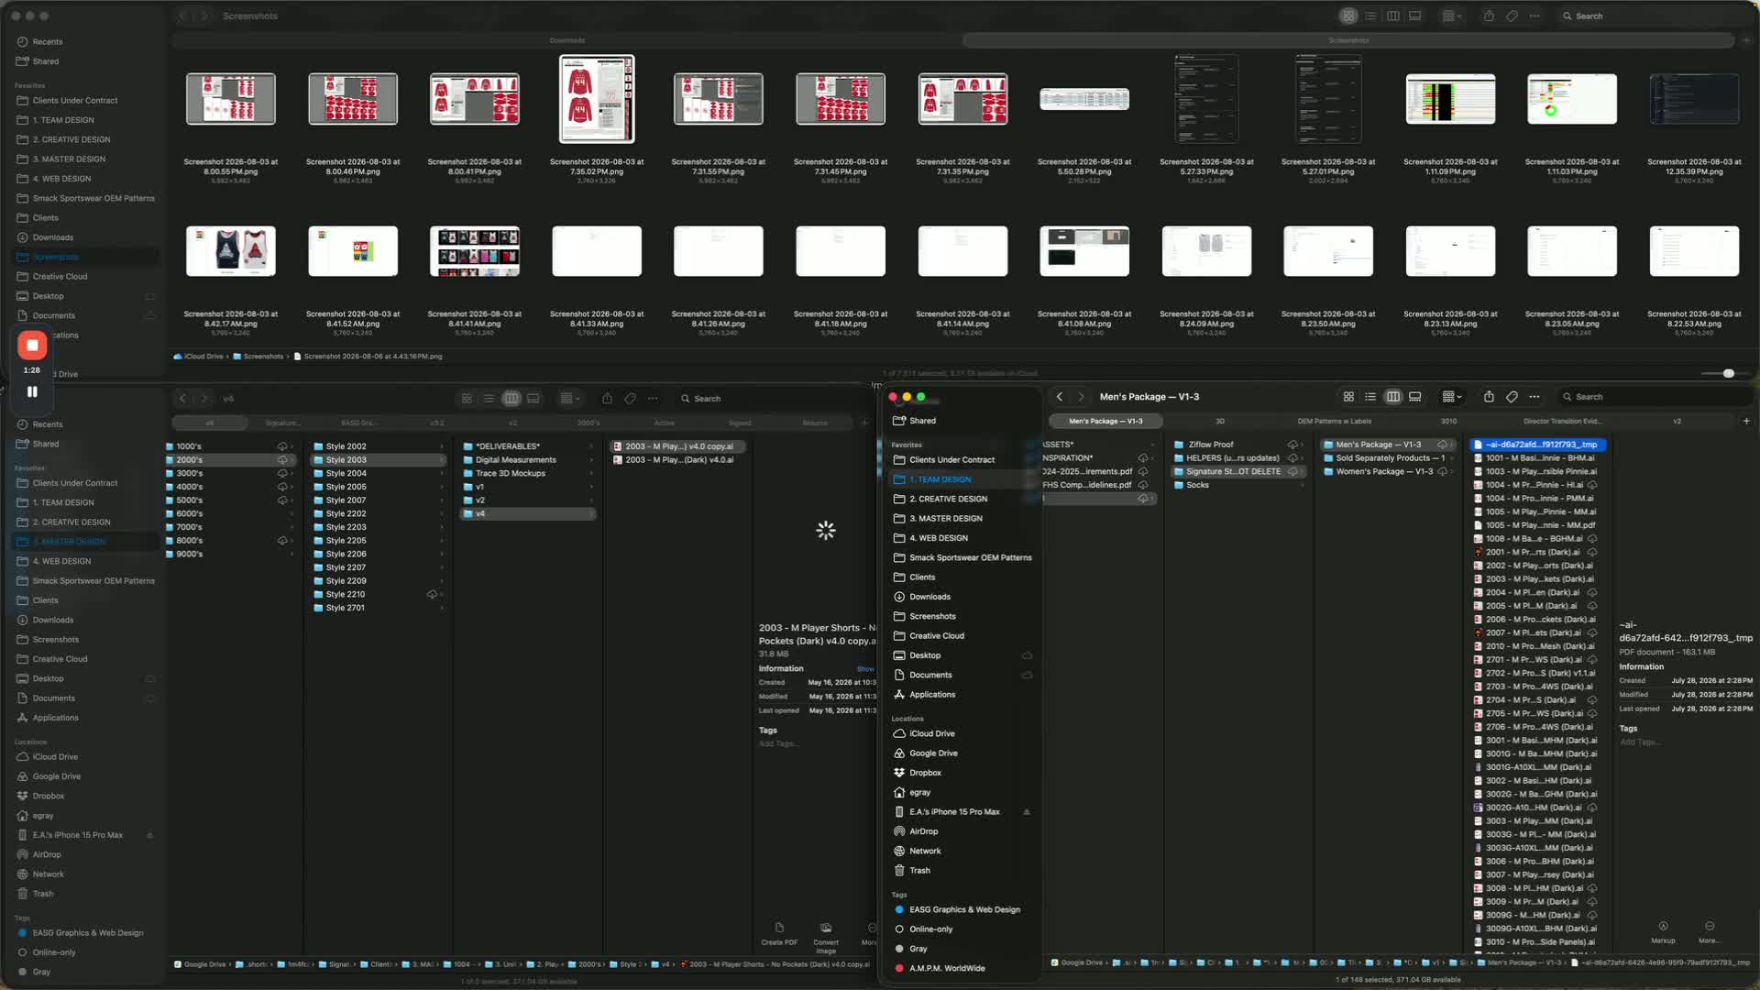This screenshot has width=1760, height=990.
Task: Add a new tab in Men's Package window
Action: (x=1746, y=421)
